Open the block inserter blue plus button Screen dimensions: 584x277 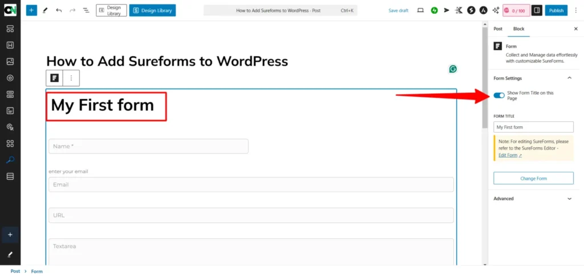32,10
